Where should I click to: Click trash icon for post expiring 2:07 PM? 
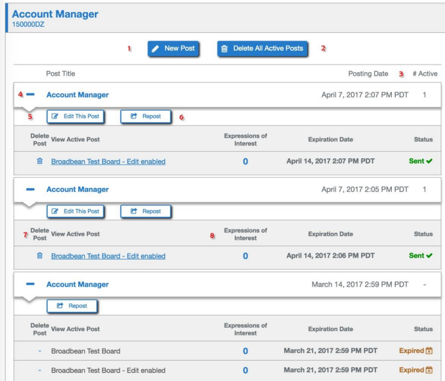(x=40, y=161)
